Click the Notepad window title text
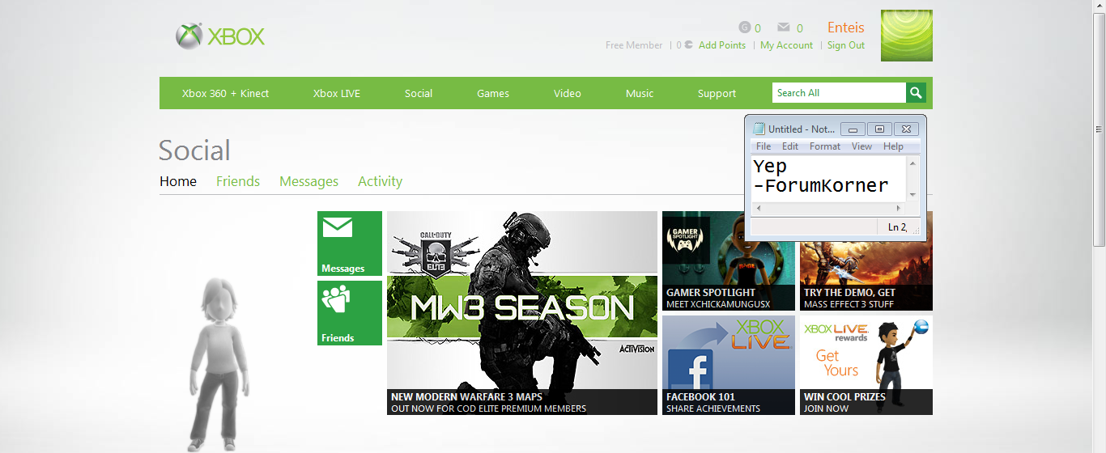 (x=802, y=129)
